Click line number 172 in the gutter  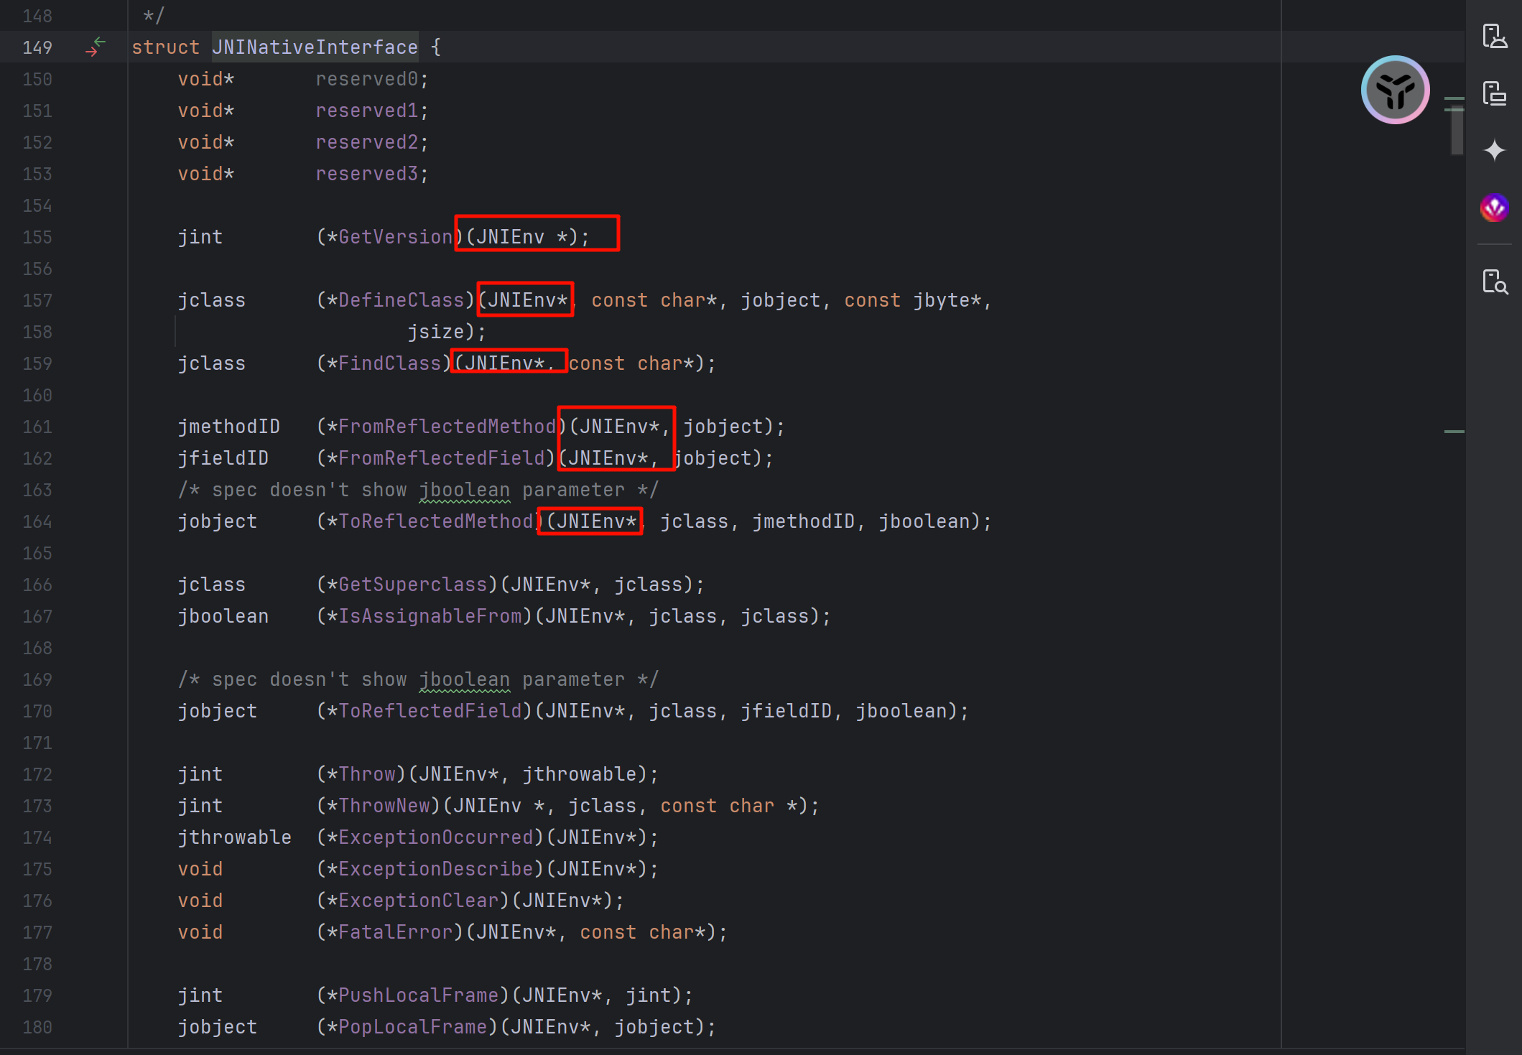click(x=37, y=774)
